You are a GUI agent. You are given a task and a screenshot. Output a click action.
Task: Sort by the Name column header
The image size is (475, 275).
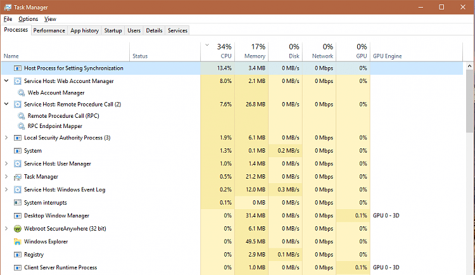[65, 51]
